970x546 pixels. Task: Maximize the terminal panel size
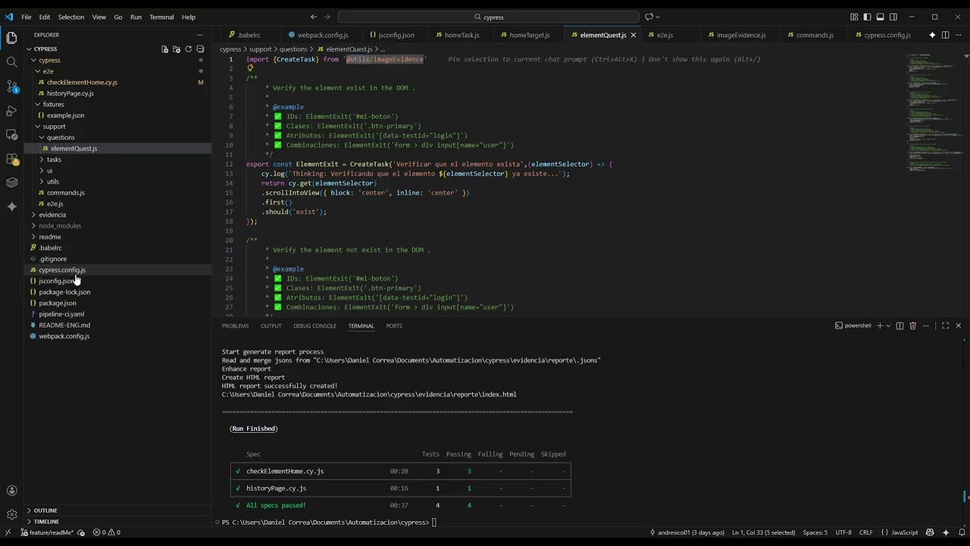click(945, 325)
